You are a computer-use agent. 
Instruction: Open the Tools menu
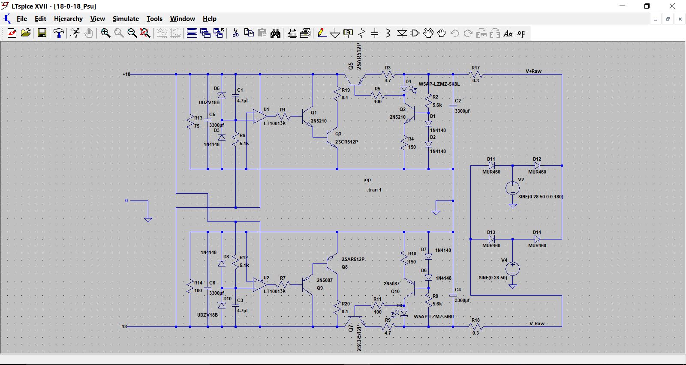154,19
